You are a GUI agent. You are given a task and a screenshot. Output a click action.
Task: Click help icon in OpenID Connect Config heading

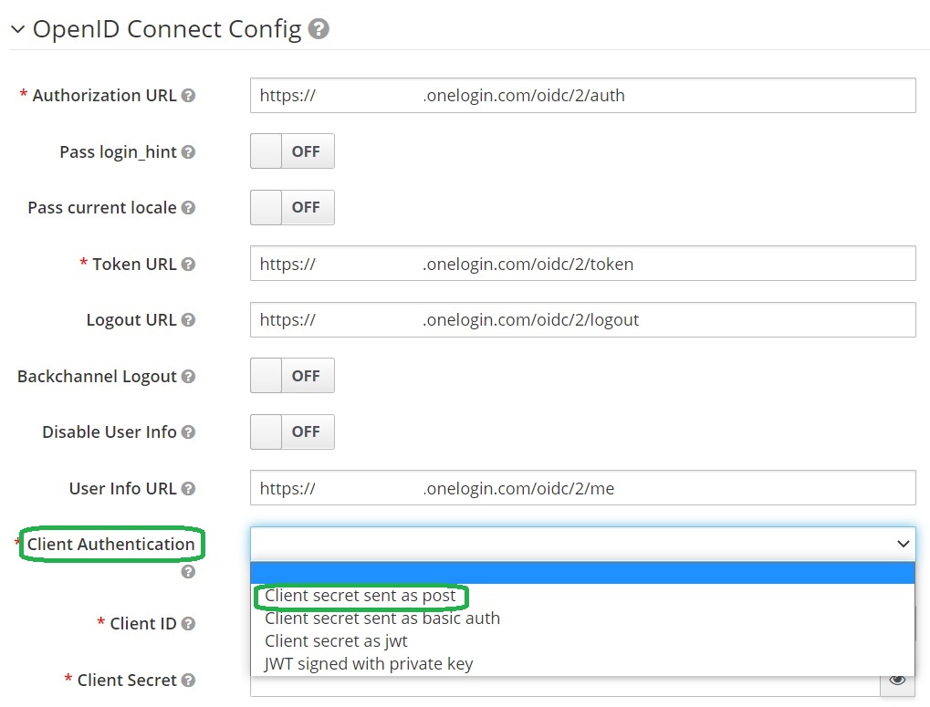319,29
